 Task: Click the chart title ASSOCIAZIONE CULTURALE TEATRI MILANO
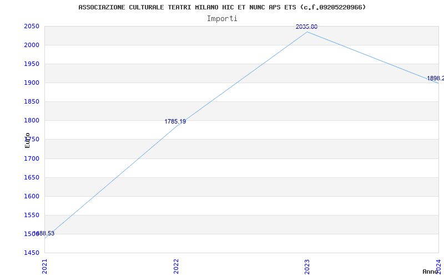pos(222,7)
